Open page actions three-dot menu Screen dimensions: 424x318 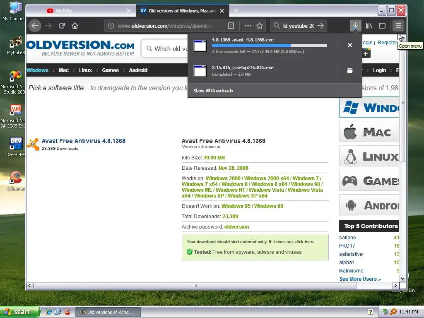click(248, 26)
